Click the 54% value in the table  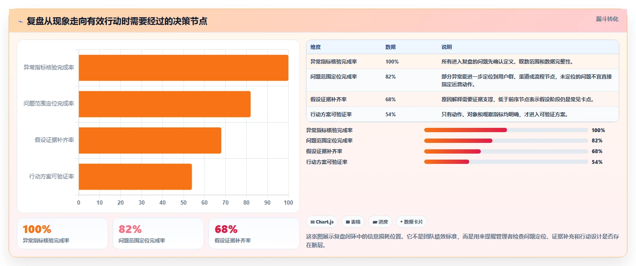391,115
